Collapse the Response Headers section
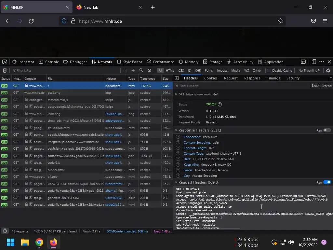The image size is (333, 250). tap(176, 130)
